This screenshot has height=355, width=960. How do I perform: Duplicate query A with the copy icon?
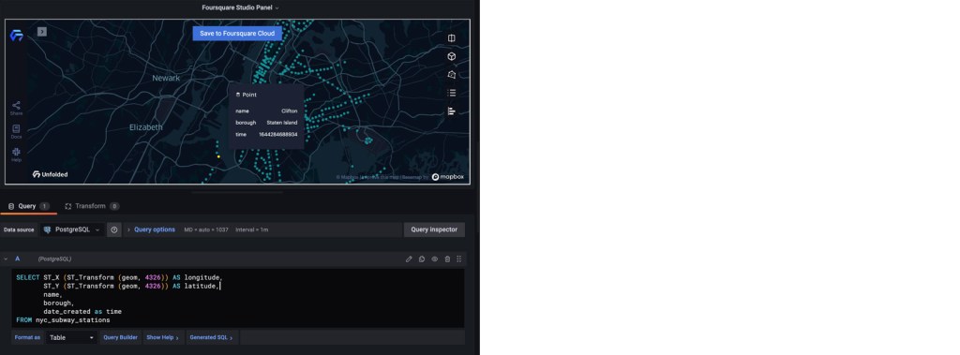[x=422, y=259]
